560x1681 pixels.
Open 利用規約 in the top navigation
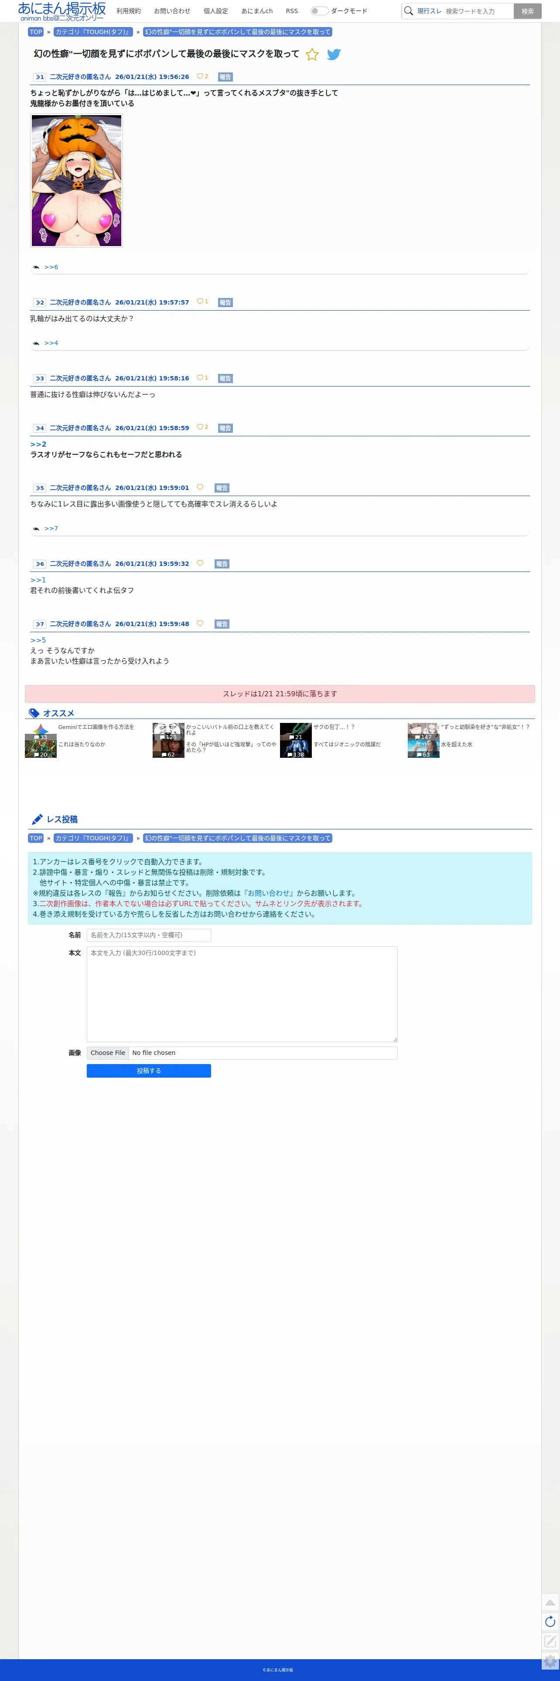click(x=129, y=11)
